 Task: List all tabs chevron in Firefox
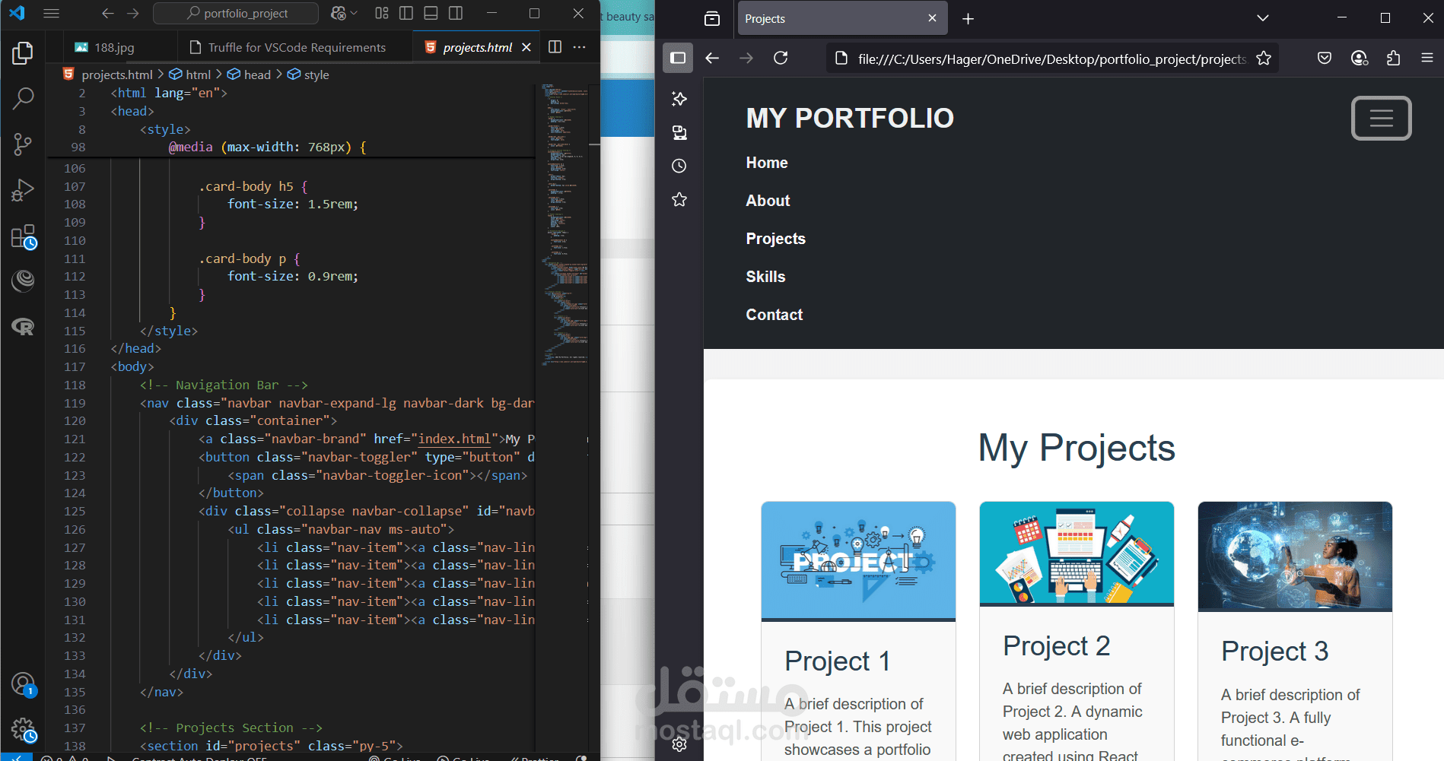point(1263,18)
